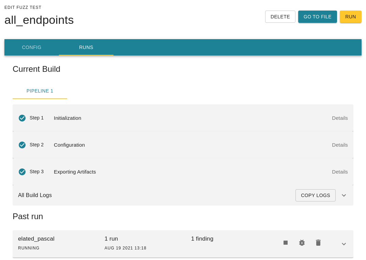Click the RUNNING status text
366x260 pixels.
pos(29,248)
